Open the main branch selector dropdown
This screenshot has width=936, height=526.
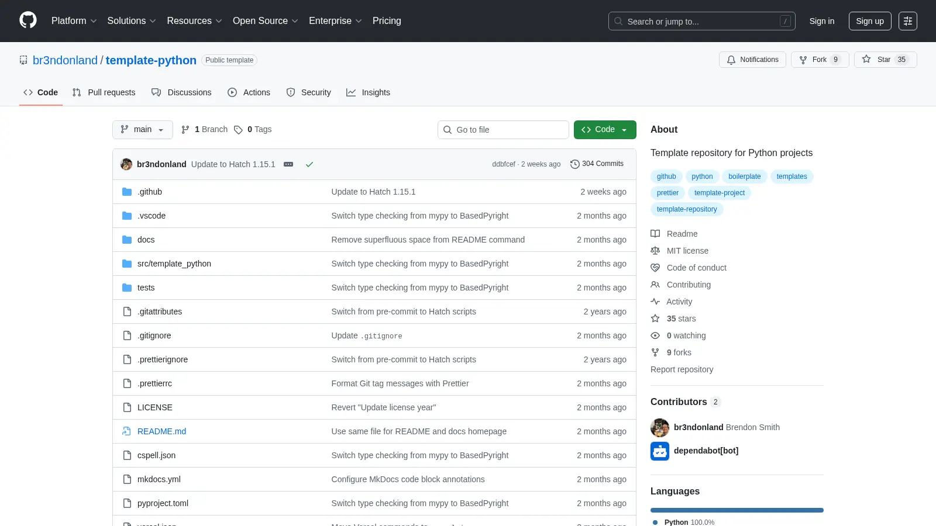[x=142, y=130]
